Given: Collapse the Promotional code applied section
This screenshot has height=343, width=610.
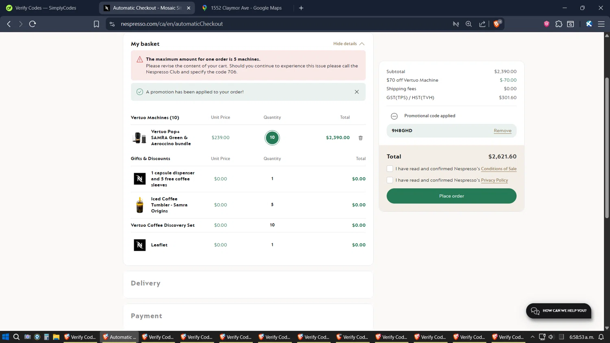Looking at the screenshot, I should coord(394,116).
